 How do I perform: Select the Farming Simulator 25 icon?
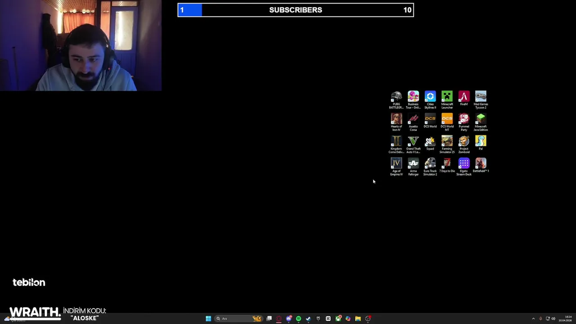pyautogui.click(x=447, y=145)
